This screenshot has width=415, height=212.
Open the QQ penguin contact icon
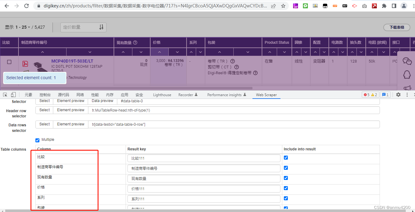coord(407,75)
